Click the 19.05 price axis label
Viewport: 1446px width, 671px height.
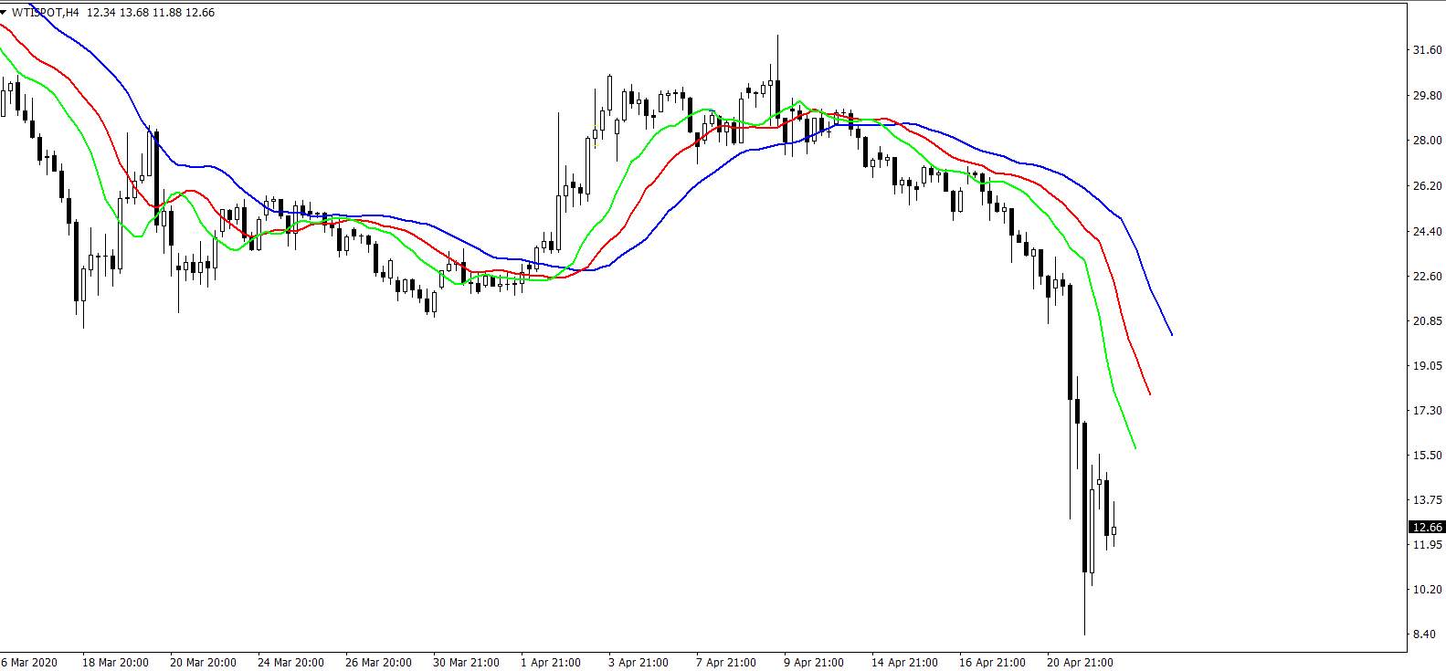1427,366
